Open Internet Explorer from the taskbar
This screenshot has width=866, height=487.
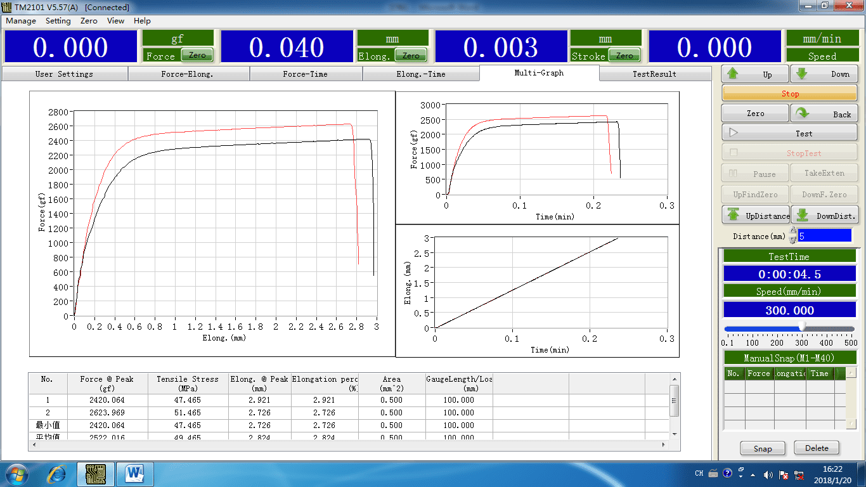pos(57,474)
